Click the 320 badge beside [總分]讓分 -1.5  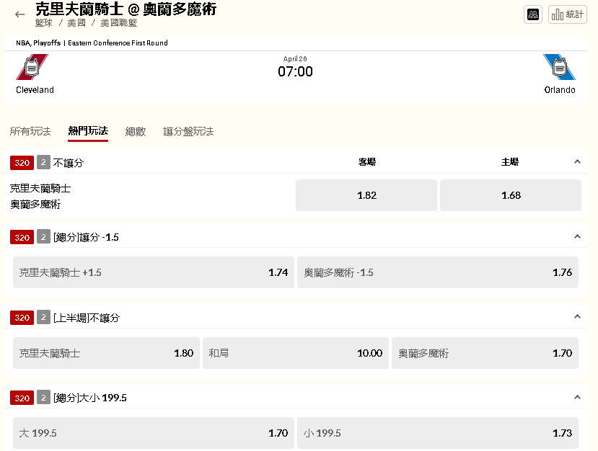(x=22, y=237)
